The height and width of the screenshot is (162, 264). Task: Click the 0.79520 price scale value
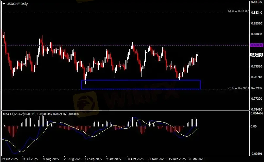click(256, 66)
